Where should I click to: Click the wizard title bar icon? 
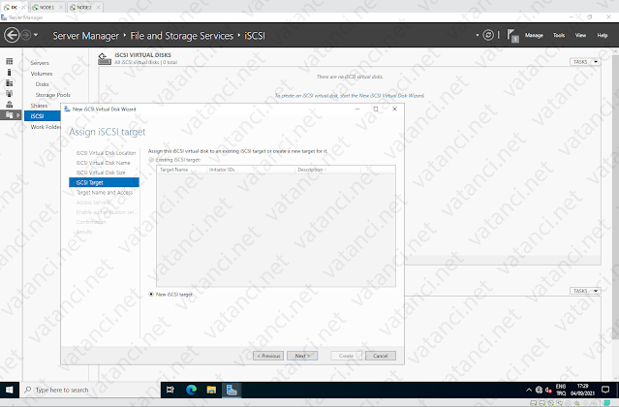tap(67, 109)
